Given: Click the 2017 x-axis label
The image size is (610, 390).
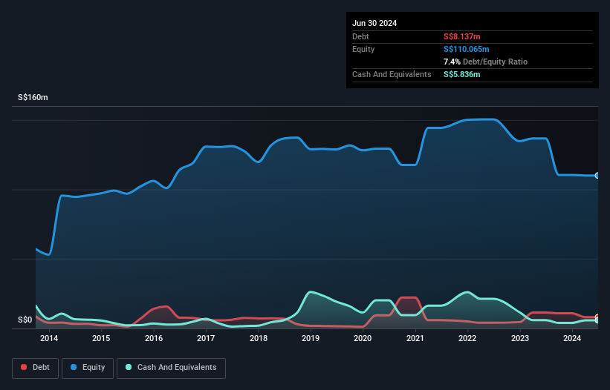Looking at the screenshot, I should [x=206, y=338].
